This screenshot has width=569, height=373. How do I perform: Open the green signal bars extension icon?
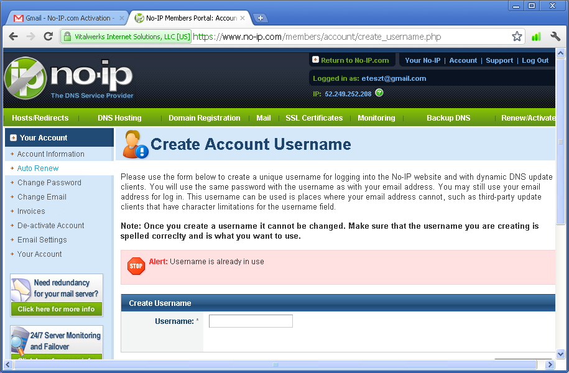[536, 36]
